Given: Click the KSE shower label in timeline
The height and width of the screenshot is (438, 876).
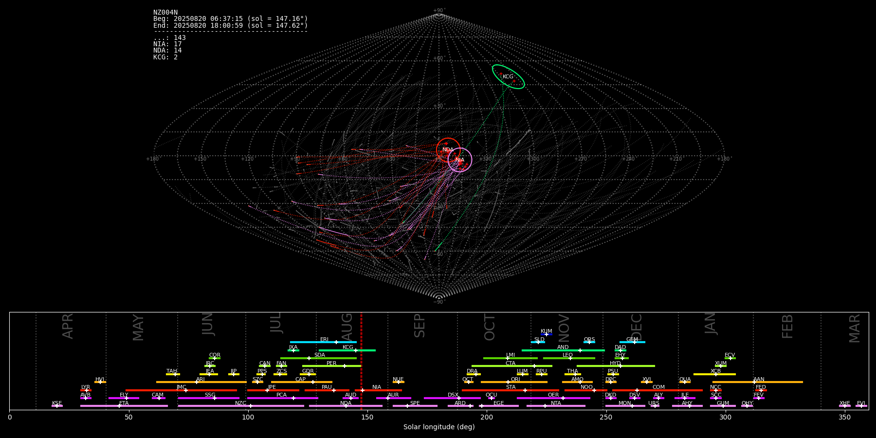Looking at the screenshot, I should 57,403.
